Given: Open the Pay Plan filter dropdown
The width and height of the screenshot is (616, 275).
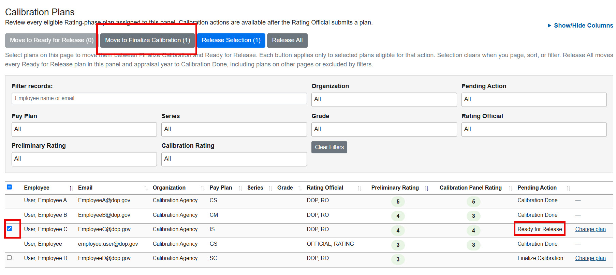Looking at the screenshot, I should point(84,129).
